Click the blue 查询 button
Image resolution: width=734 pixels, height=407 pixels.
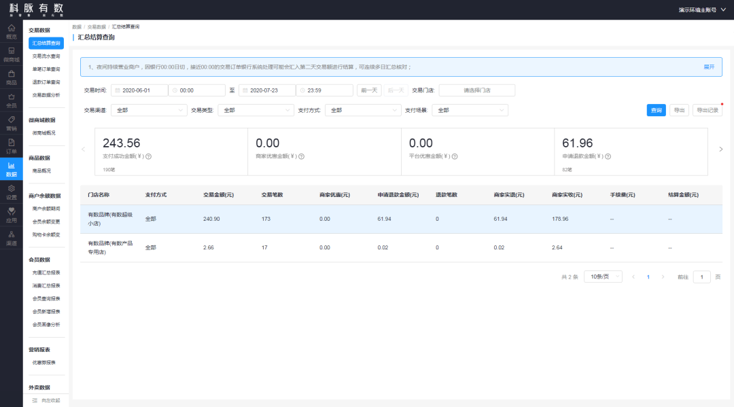pyautogui.click(x=656, y=110)
